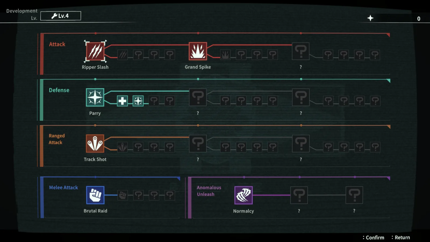The width and height of the screenshot is (430, 242).
Task: Click the wrench Lv.4 development level box
Action: click(x=61, y=16)
